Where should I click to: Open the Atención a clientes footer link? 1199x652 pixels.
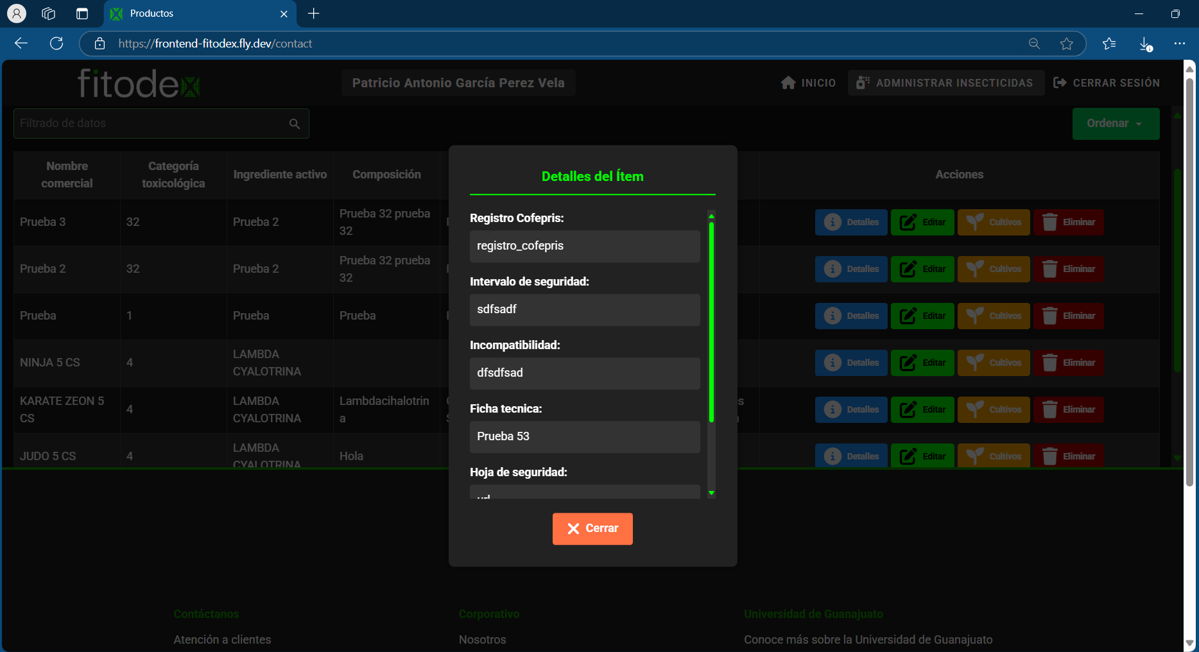[222, 640]
